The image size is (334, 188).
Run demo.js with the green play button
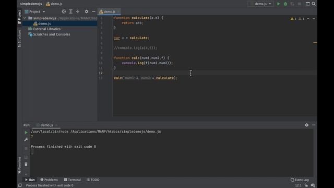tap(278, 4)
